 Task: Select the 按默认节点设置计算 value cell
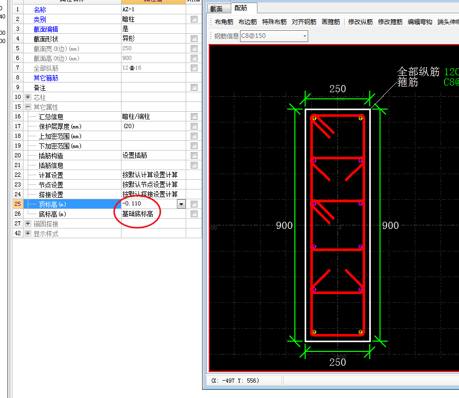point(153,184)
